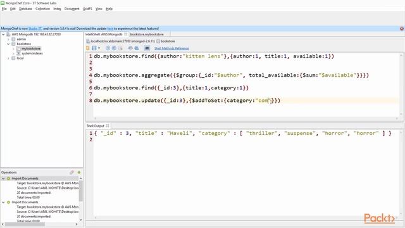
Task: Click the Operations scroll-right arrow
Action: (x=77, y=224)
